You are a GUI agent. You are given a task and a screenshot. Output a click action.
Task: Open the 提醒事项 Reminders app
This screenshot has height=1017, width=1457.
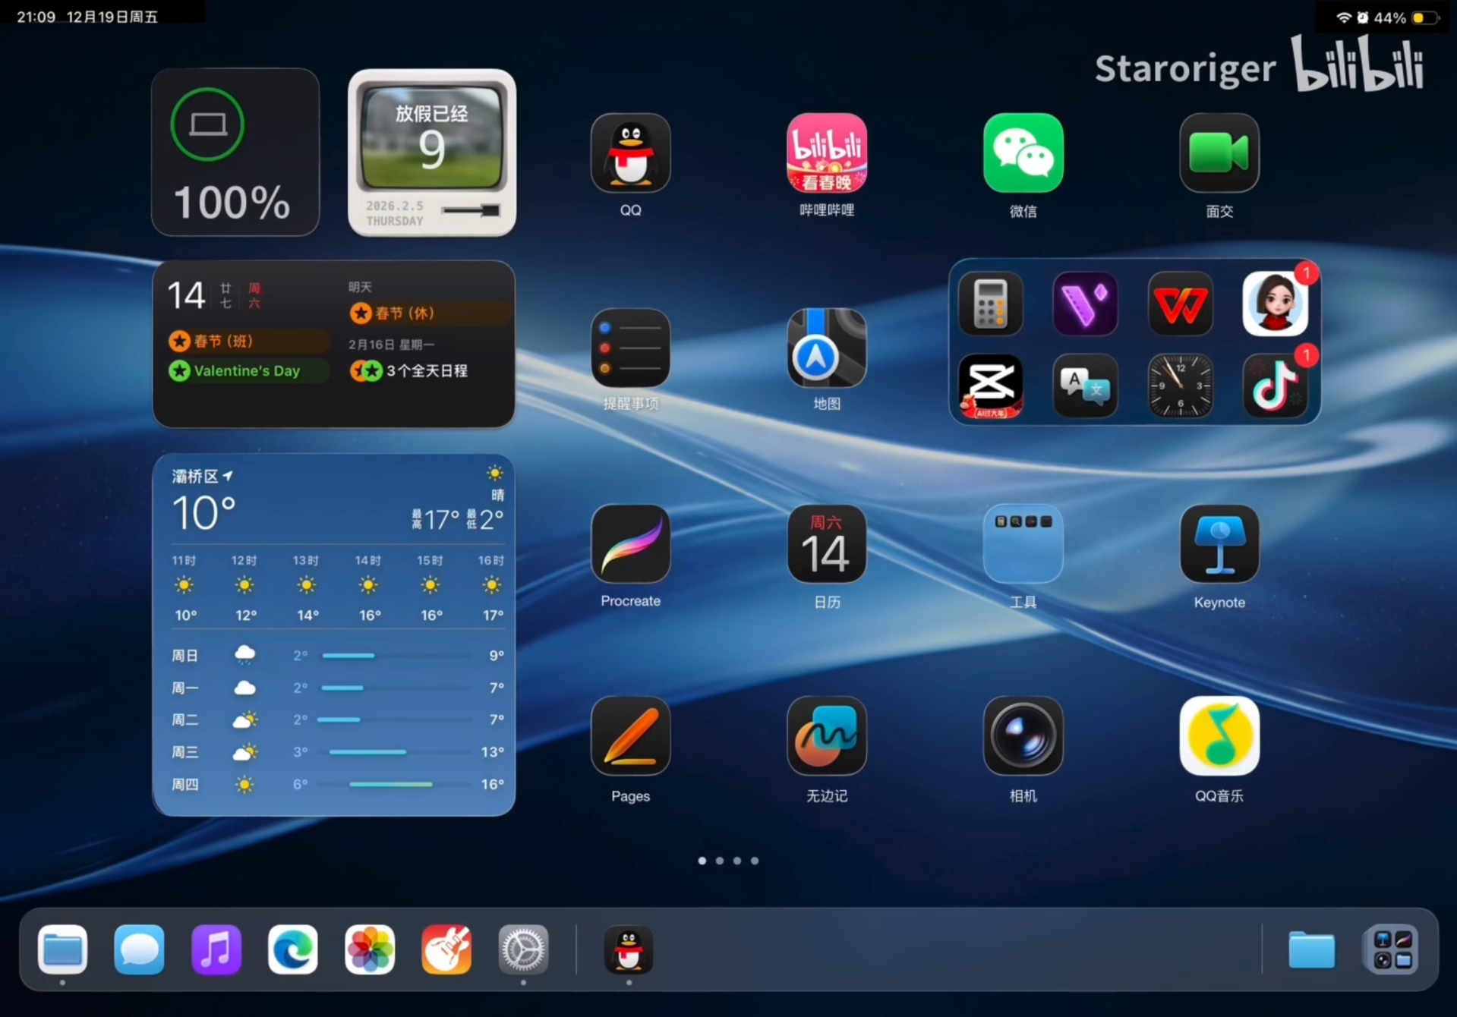point(630,348)
